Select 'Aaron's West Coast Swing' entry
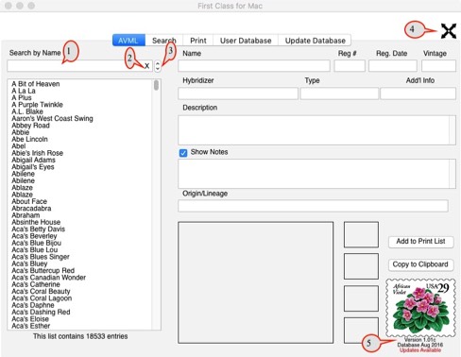 click(52, 119)
